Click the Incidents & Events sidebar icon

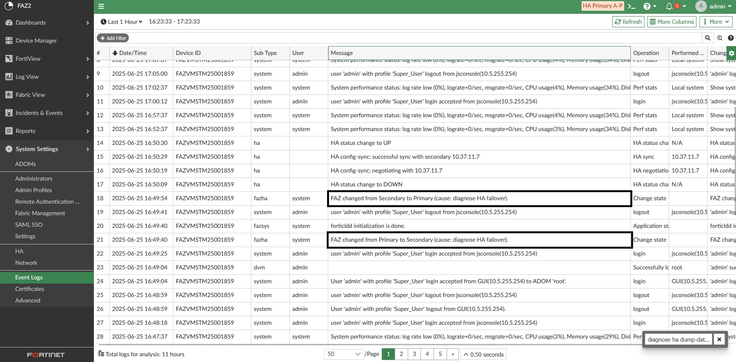pyautogui.click(x=9, y=113)
